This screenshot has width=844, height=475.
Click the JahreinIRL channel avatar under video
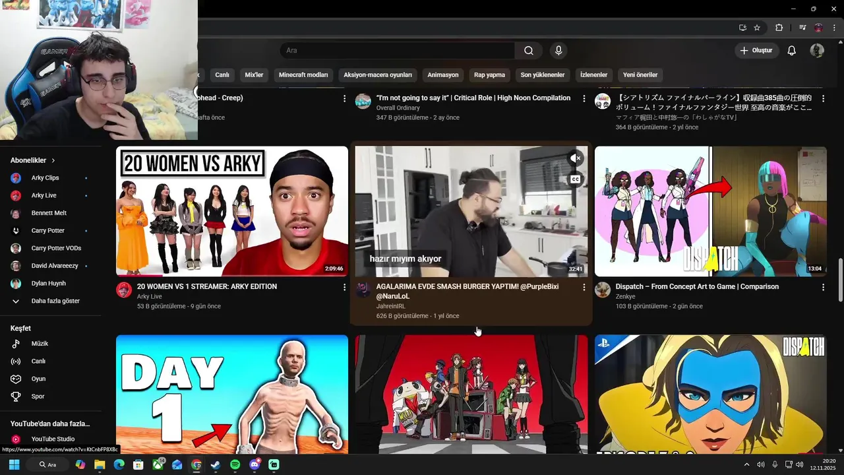(x=363, y=290)
